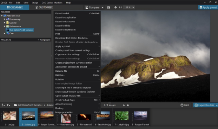Click Add project link
The height and width of the screenshot is (129, 218).
[44, 40]
